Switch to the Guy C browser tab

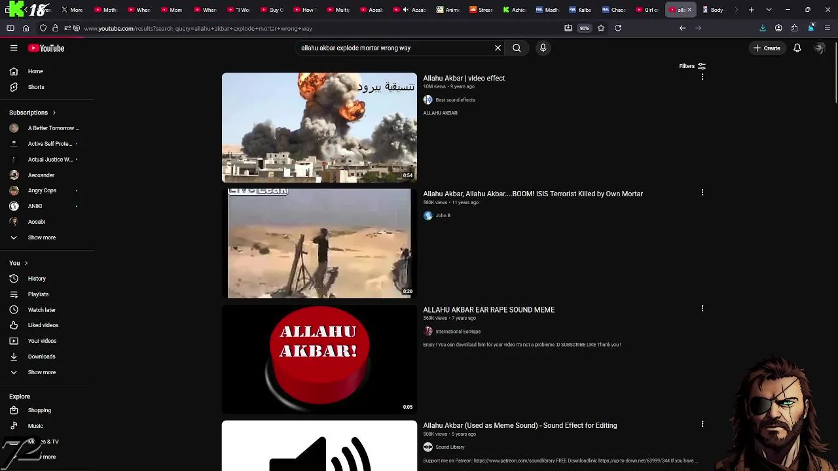point(271,10)
